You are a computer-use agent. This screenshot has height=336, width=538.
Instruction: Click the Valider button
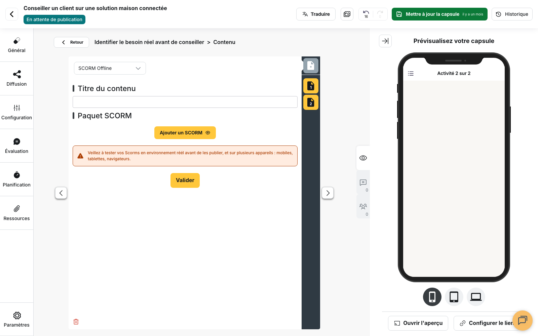(x=185, y=180)
